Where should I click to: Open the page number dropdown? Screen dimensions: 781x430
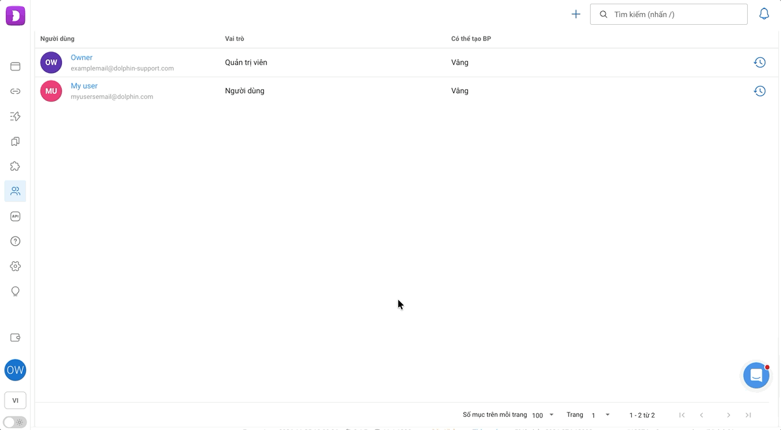point(600,415)
